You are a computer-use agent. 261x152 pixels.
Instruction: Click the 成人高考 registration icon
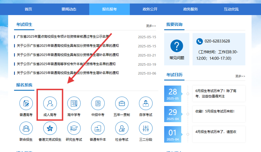tap(50, 103)
